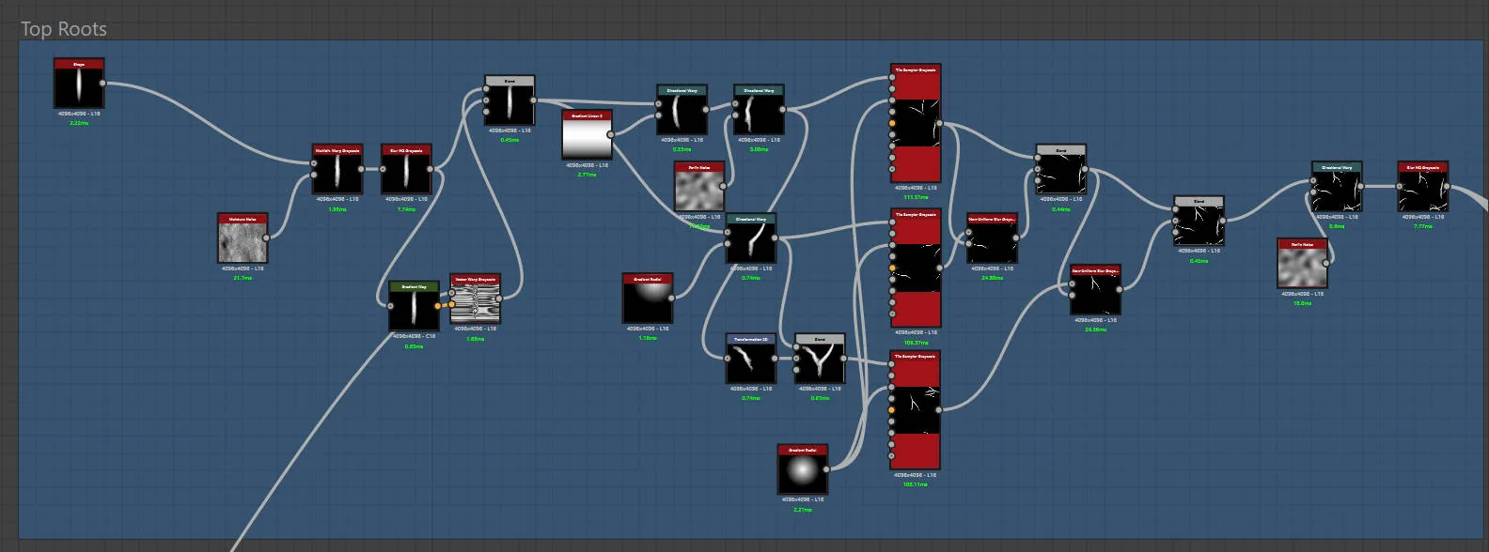
Task: Choose the Gradient Radial node timed 1.16ms
Action: [x=648, y=299]
